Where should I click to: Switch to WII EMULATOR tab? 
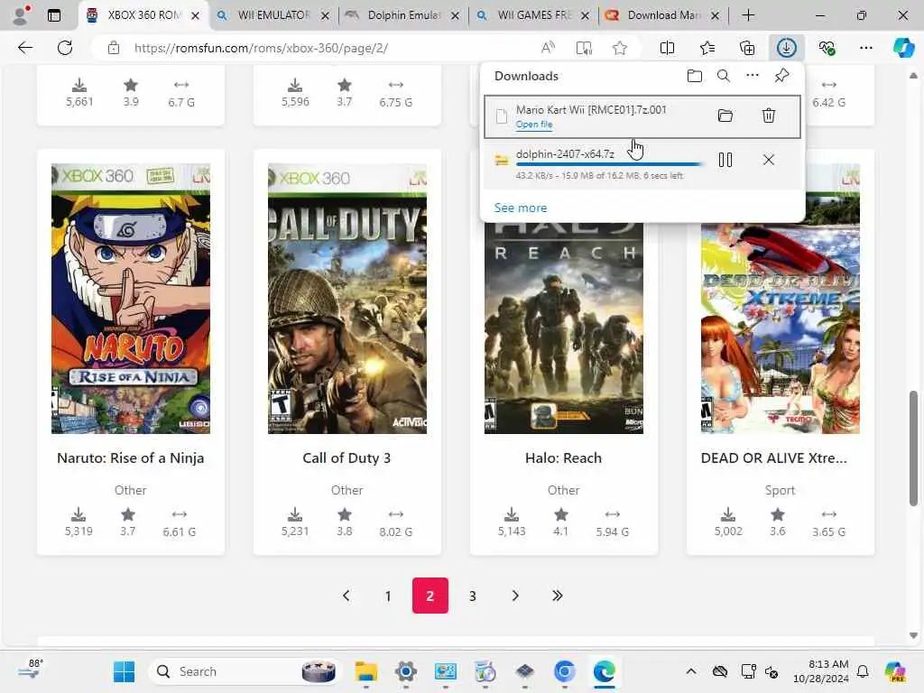tap(273, 15)
